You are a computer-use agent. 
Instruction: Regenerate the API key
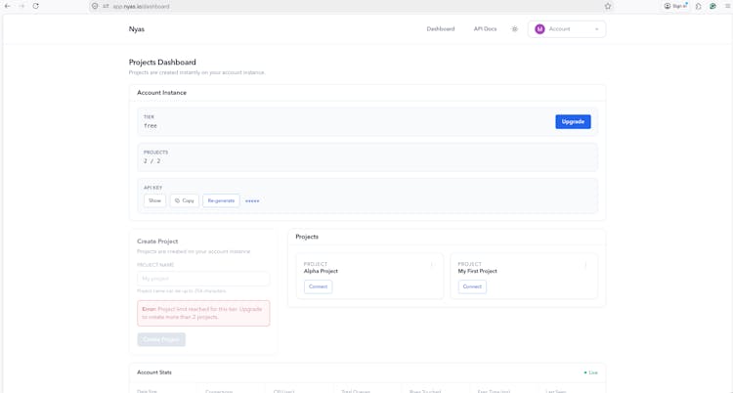[x=221, y=200]
